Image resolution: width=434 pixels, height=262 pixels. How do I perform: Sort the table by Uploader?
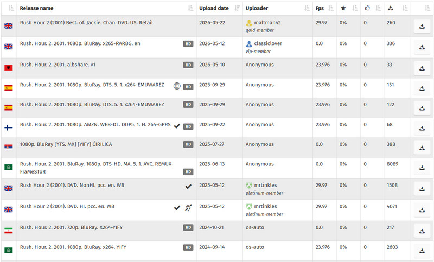click(307, 8)
